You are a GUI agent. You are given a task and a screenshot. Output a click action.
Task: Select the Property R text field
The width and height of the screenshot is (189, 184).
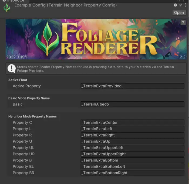click(132, 135)
